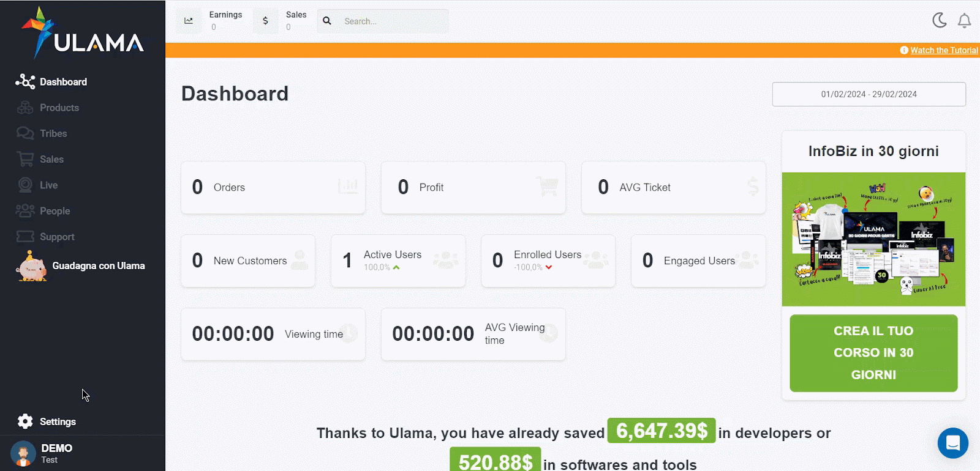Go to Support menu item
980x471 pixels.
(57, 237)
